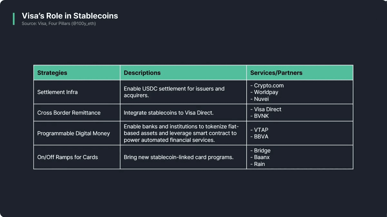Select the Baanx partner entry
387x217 pixels.
click(262, 157)
